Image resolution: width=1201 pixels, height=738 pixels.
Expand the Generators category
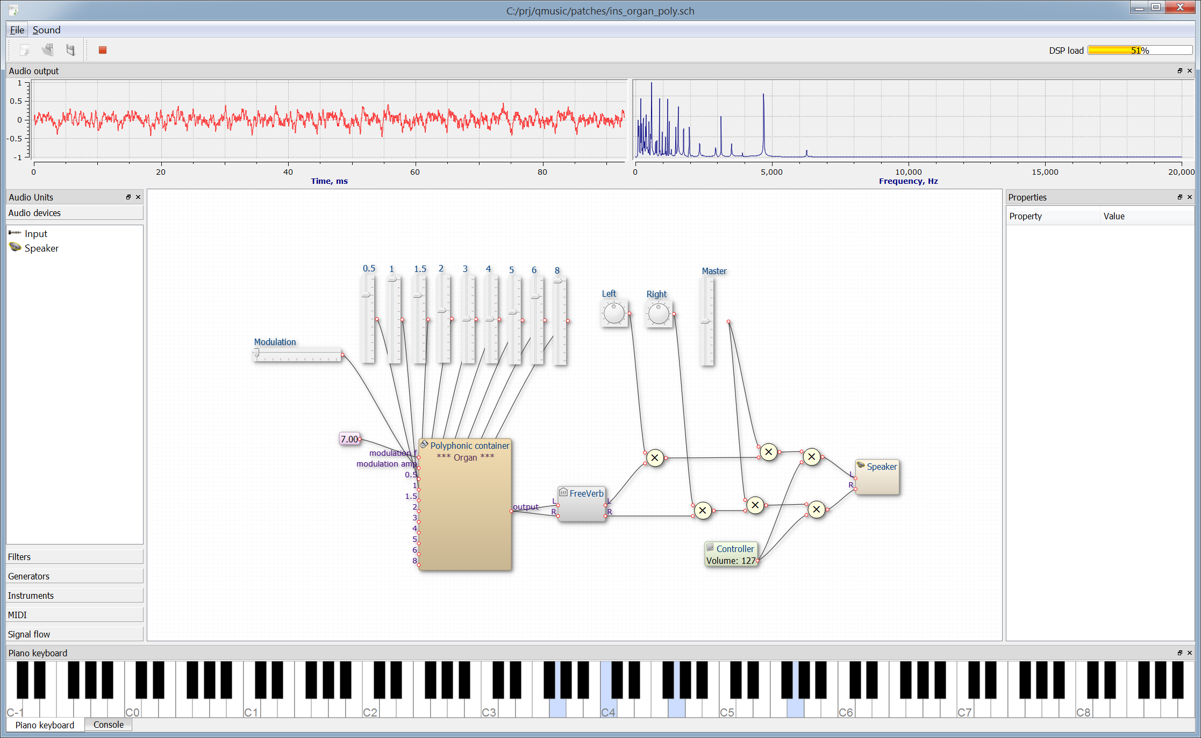[74, 576]
